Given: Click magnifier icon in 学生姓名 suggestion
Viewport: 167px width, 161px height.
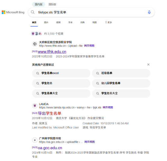Looking at the screenshot, I should (x=38, y=83).
